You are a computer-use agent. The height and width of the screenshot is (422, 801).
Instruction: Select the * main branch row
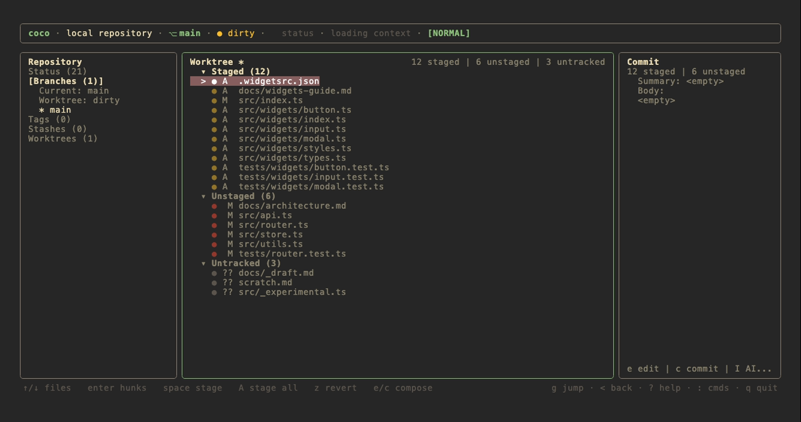(55, 110)
